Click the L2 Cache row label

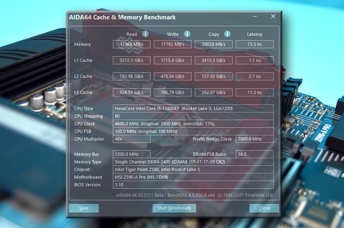83,76
